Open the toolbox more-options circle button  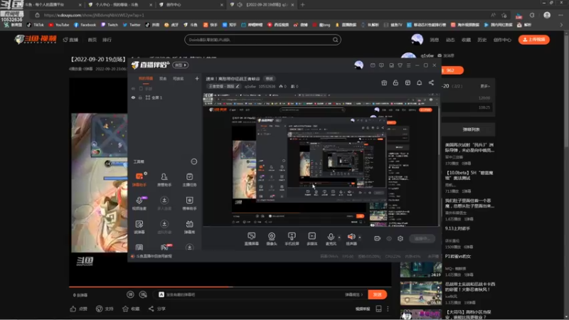pyautogui.click(x=194, y=161)
